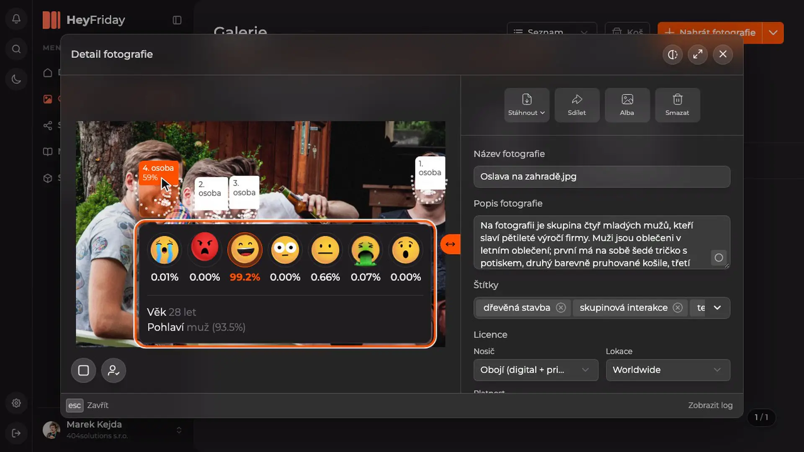This screenshot has height=452, width=804.
Task: Select the 4. osoba face label
Action: coord(158,172)
